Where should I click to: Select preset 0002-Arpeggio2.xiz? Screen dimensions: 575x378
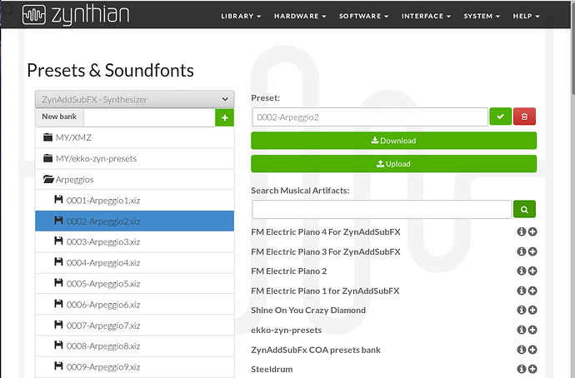134,221
